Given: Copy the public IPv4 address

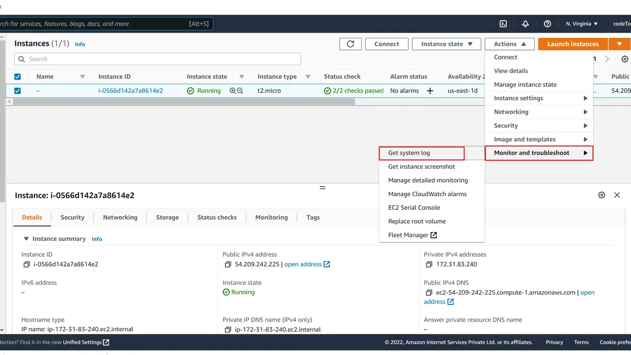Looking at the screenshot, I should coord(228,264).
